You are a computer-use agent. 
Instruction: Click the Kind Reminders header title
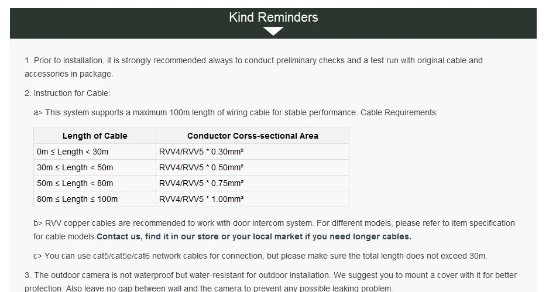point(273,17)
